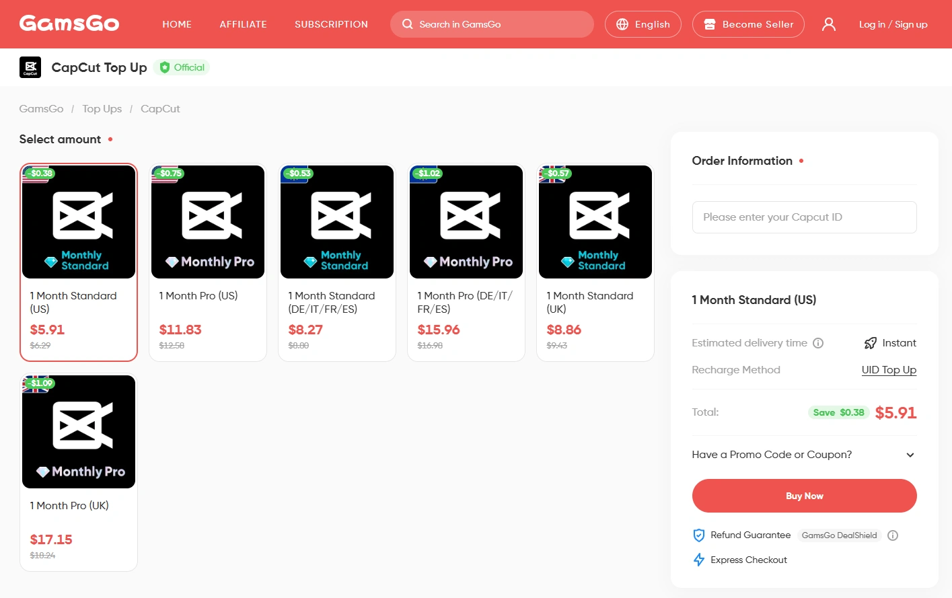Click the Refund Guarantee text
Screen dimensions: 952x598
tap(750, 535)
